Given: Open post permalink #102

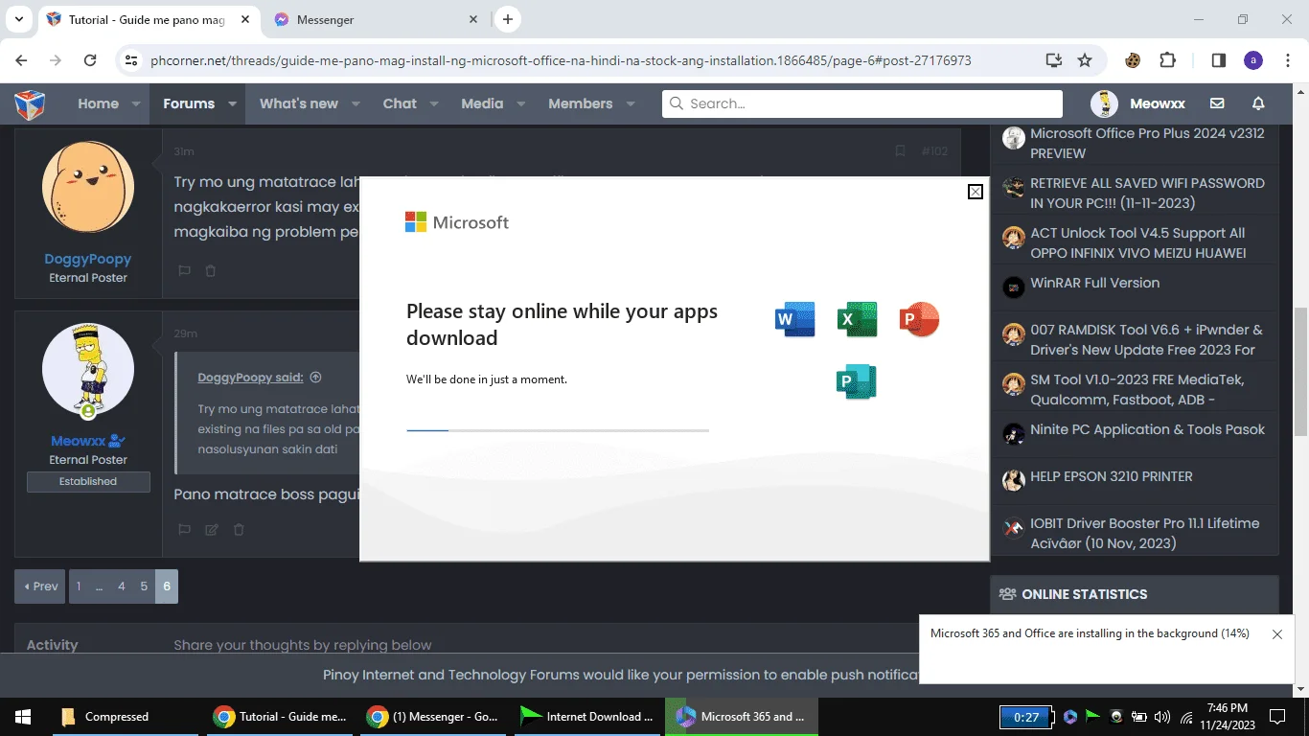Looking at the screenshot, I should [934, 151].
